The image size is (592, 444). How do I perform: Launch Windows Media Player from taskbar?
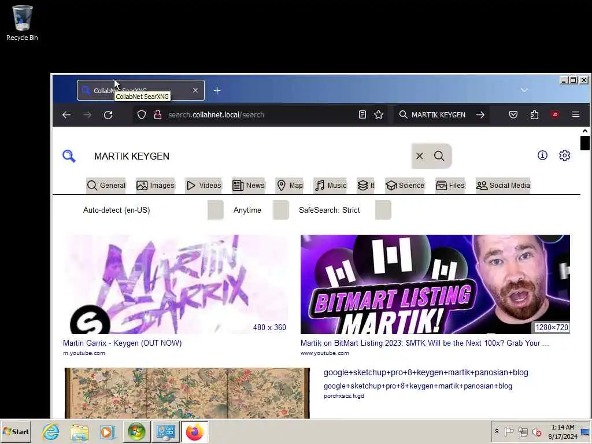[x=107, y=431]
